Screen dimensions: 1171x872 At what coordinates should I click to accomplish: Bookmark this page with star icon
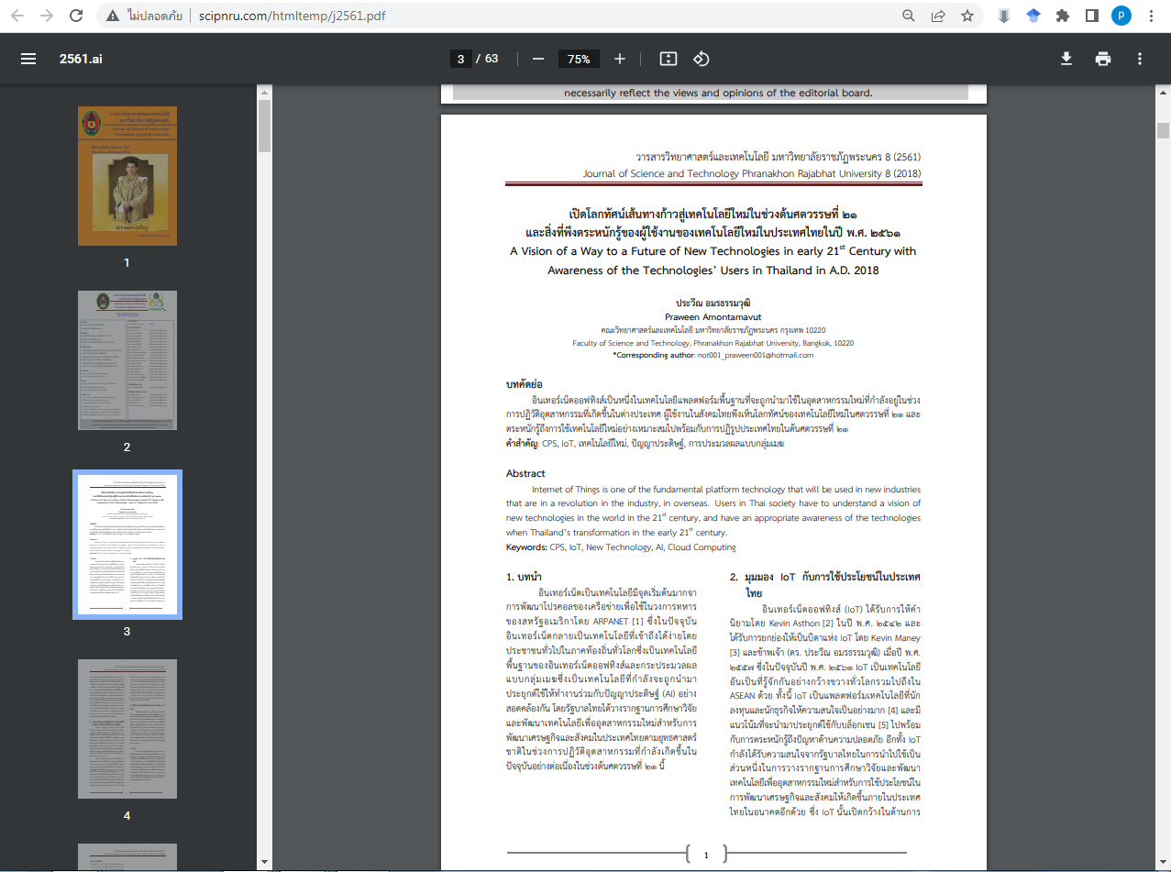tap(967, 16)
